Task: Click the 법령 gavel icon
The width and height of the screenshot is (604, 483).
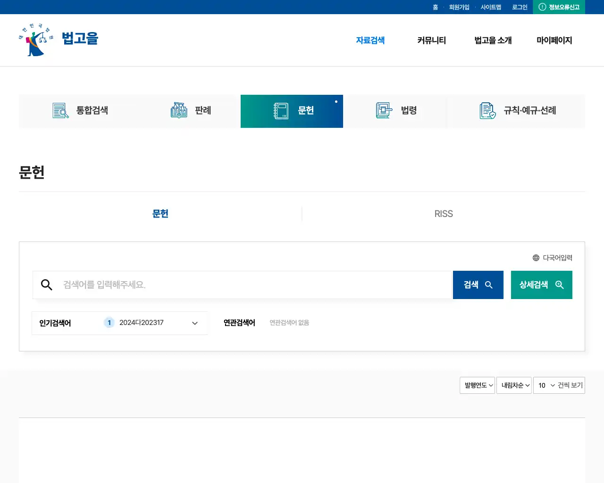Action: 384,110
